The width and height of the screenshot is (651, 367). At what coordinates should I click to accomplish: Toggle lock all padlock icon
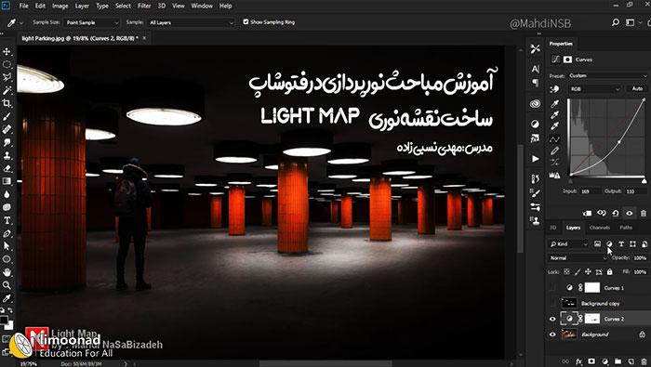[x=609, y=272]
